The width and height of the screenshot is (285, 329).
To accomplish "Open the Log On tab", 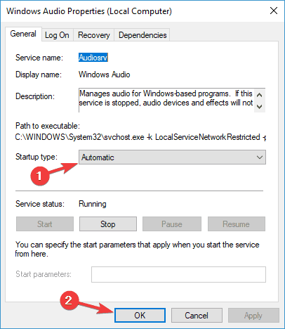I will (x=57, y=35).
